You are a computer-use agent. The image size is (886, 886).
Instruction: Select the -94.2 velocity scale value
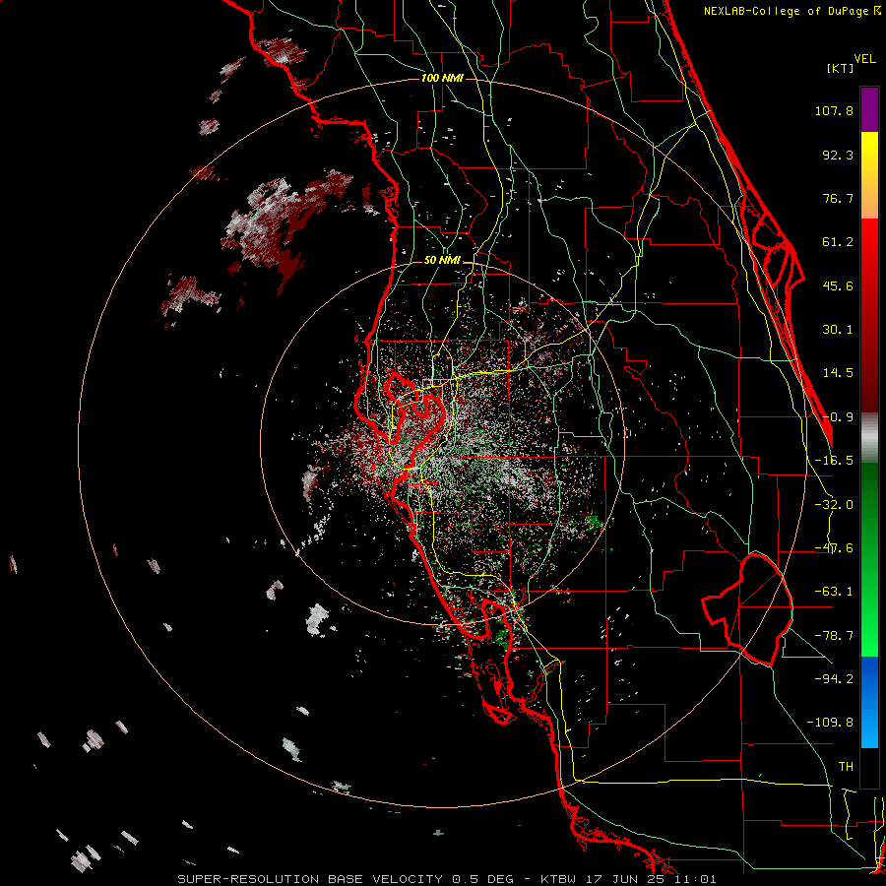(834, 678)
